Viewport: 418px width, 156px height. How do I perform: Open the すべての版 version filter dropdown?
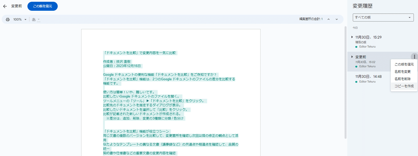[x=383, y=17]
